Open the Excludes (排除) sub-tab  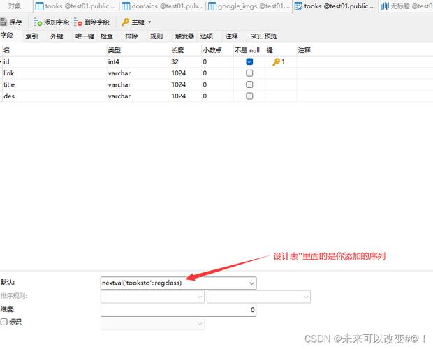(x=131, y=36)
